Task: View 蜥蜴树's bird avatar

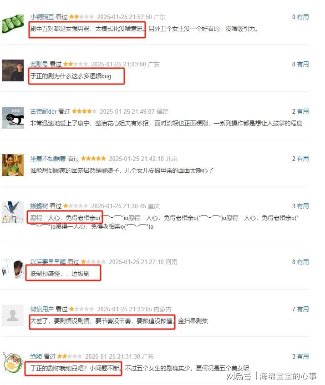Action: (13, 212)
